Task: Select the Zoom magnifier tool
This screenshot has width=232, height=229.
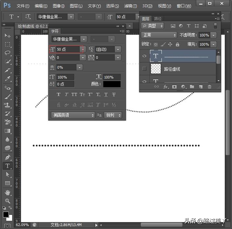Action: click(8, 201)
